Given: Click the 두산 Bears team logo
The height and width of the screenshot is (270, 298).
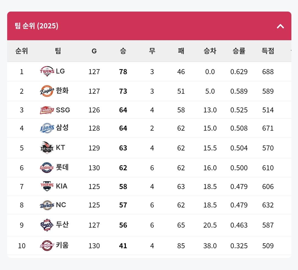Looking at the screenshot, I should coord(47,225).
